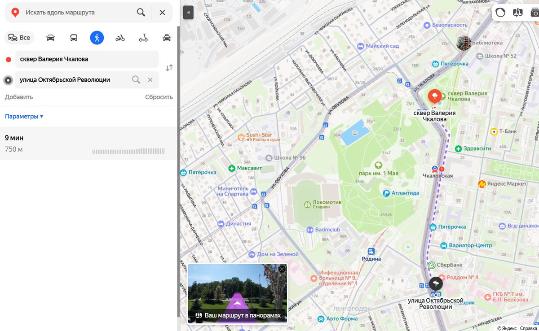539x331 pixels.
Task: Choose the scooter route mode
Action: click(143, 38)
